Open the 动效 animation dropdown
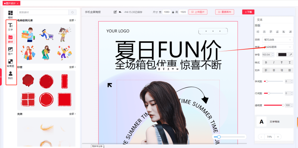298x148 pixels. click(x=277, y=39)
